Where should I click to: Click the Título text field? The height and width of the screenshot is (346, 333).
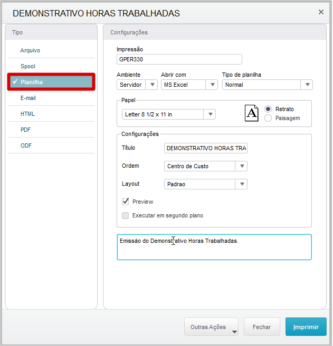(206, 148)
